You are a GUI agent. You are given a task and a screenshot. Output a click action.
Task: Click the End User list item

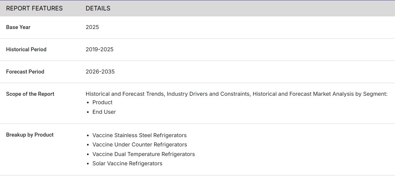(x=104, y=112)
